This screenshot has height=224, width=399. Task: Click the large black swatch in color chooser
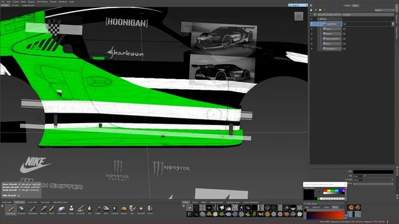[x=309, y=194]
